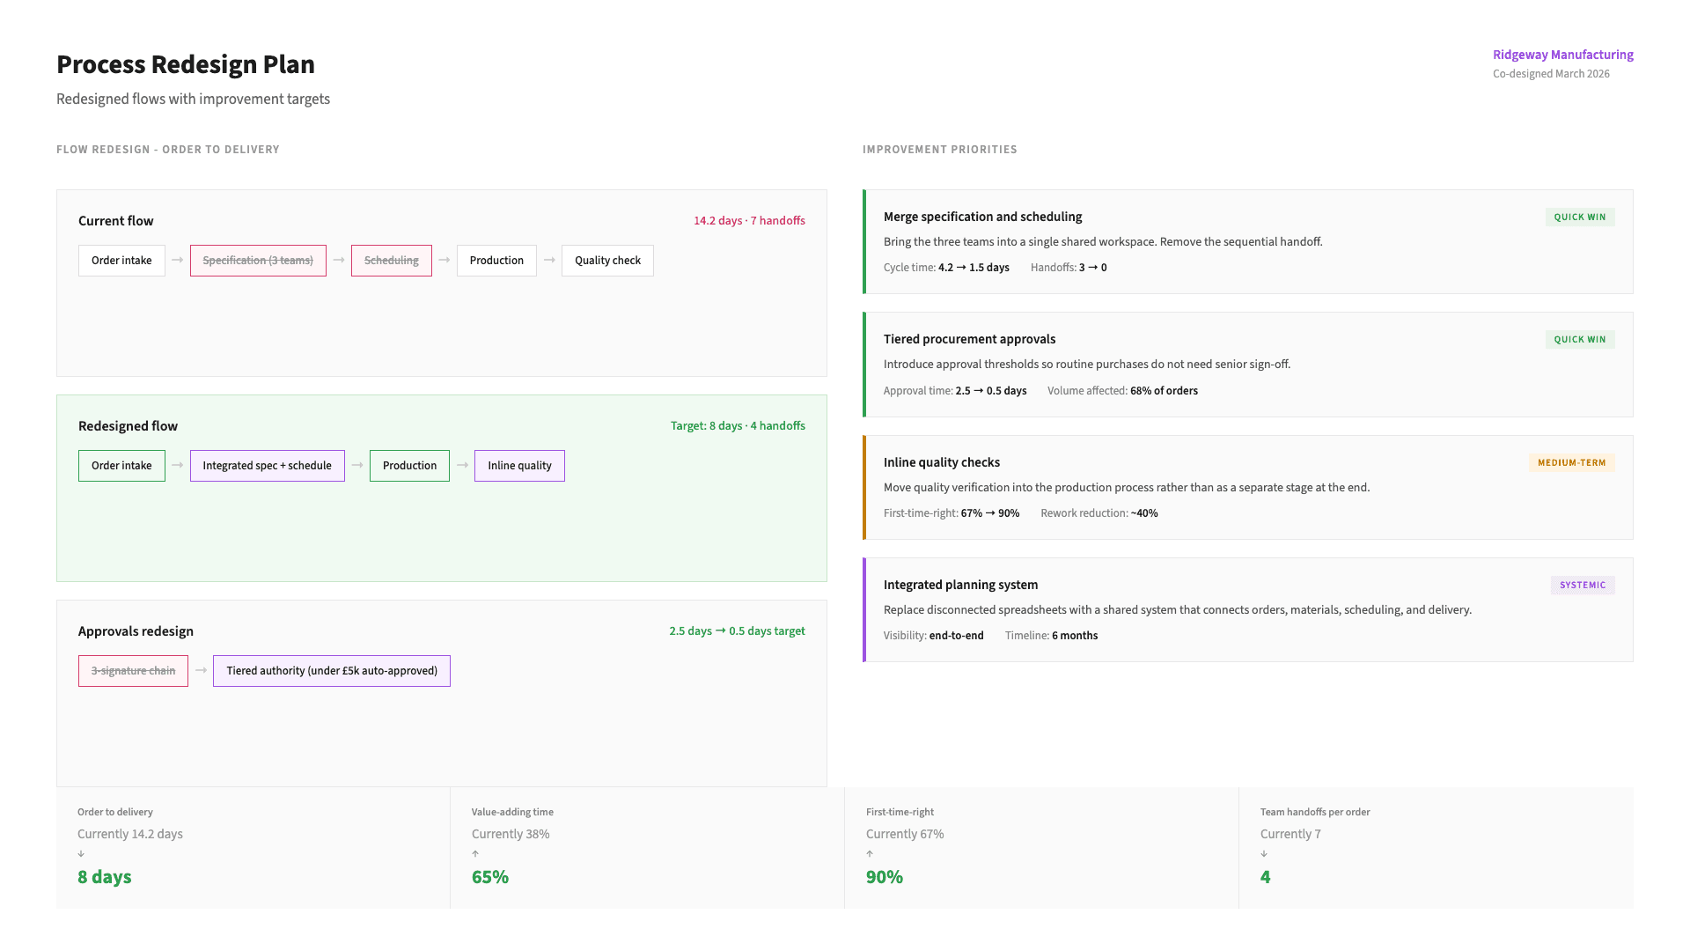Click the crossed-out Scheduling step
The width and height of the screenshot is (1690, 951).
[391, 261]
